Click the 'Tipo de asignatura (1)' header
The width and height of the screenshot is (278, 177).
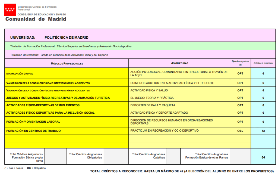(x=240, y=63)
